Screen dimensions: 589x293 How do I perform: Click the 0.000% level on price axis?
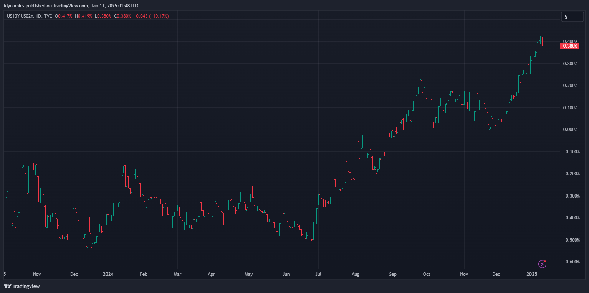point(570,130)
